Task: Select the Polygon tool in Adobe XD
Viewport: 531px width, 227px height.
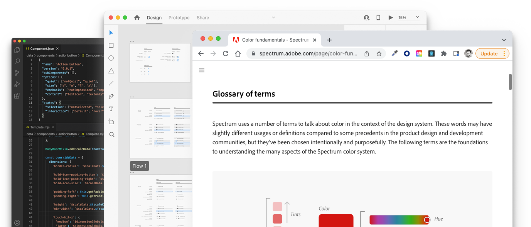Action: tap(111, 71)
